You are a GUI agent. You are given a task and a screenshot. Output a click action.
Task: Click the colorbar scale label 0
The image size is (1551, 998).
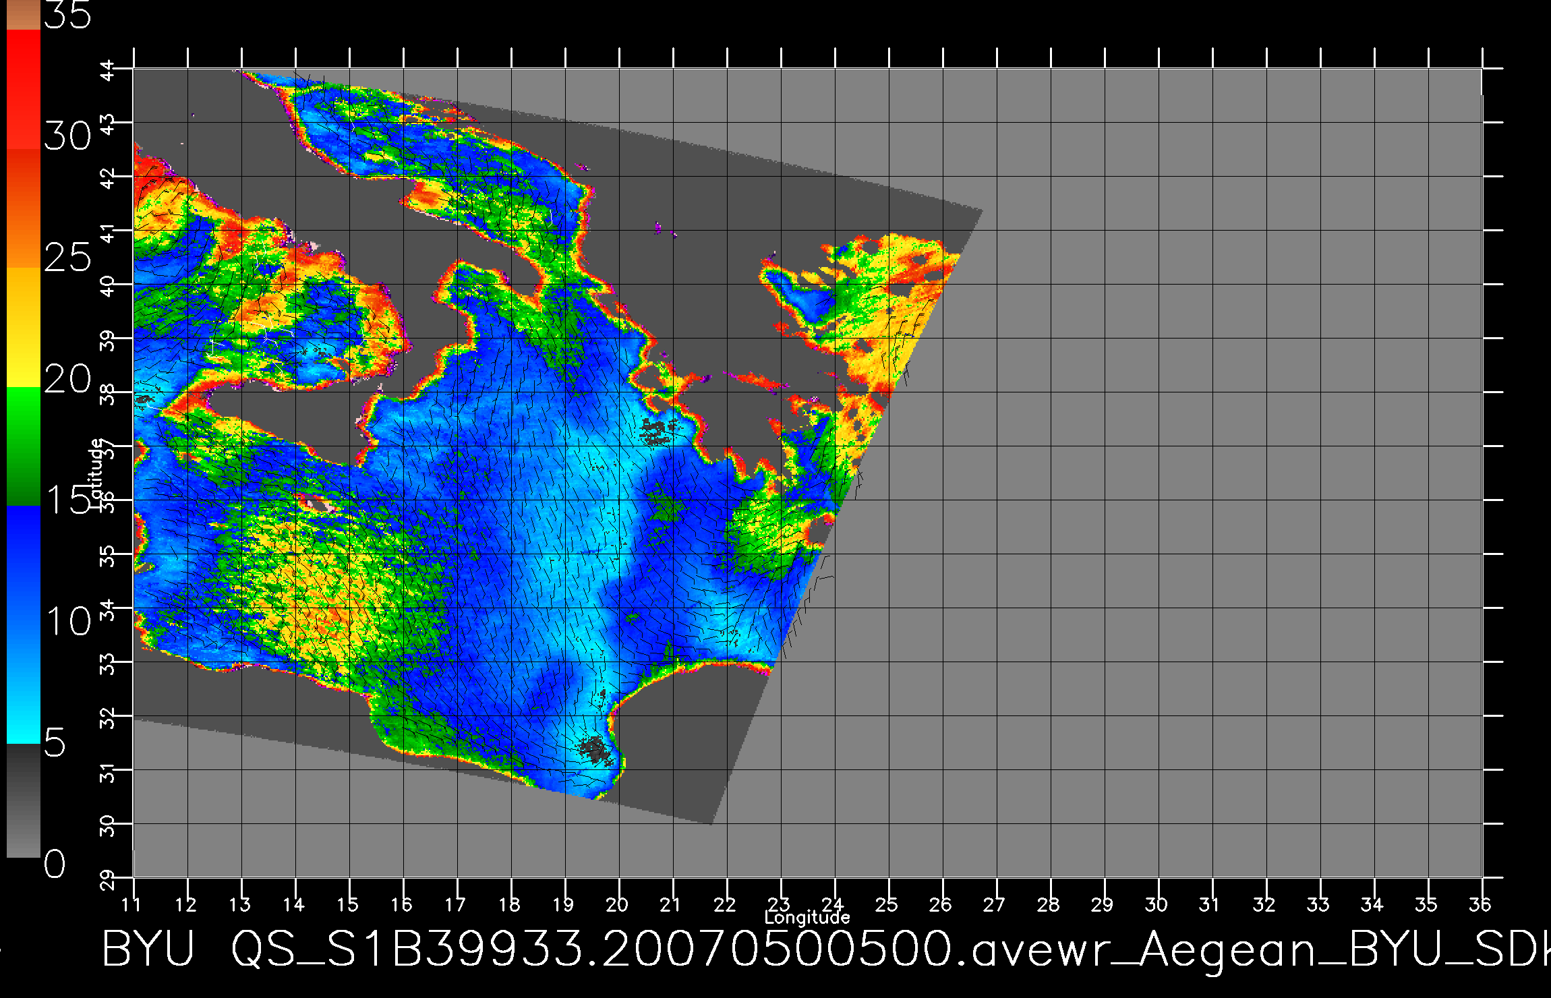point(55,864)
